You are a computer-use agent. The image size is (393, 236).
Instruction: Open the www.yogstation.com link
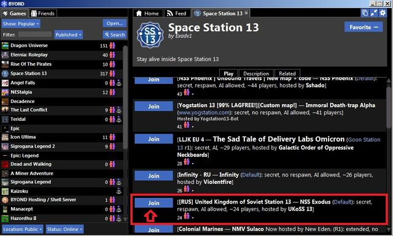pos(204,113)
